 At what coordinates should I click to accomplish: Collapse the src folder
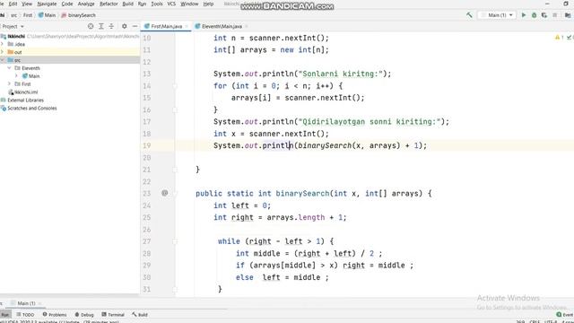pos(3,60)
